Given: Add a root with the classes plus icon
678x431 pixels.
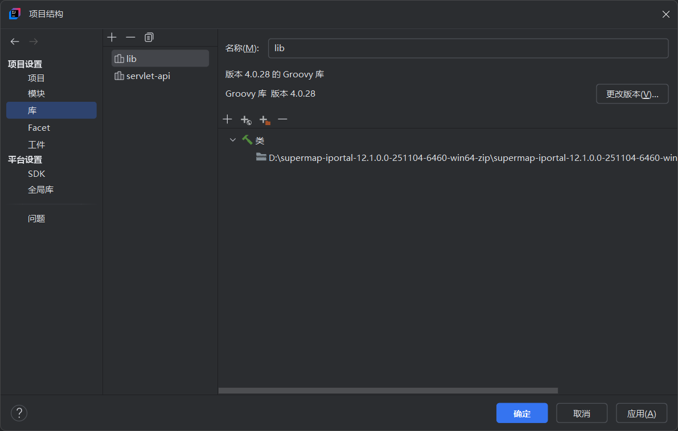Looking at the screenshot, I should (x=227, y=119).
